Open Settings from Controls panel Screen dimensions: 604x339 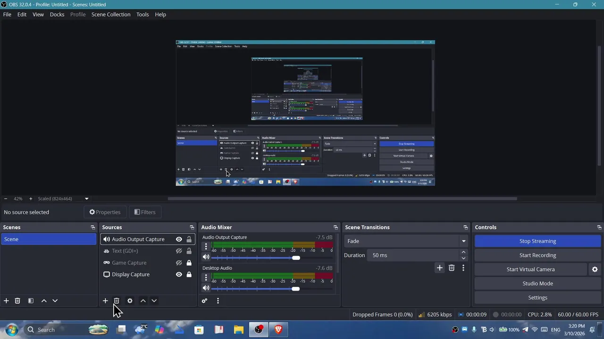coord(537,298)
